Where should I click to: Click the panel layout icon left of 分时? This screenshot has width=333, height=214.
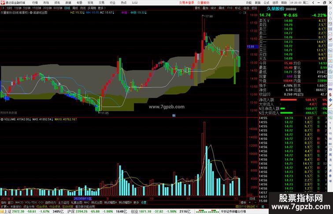pyautogui.click(x=3, y=8)
